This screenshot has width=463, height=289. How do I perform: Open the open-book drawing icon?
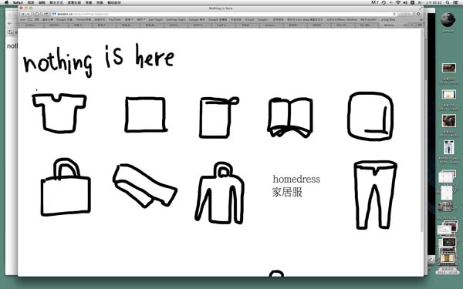point(290,117)
